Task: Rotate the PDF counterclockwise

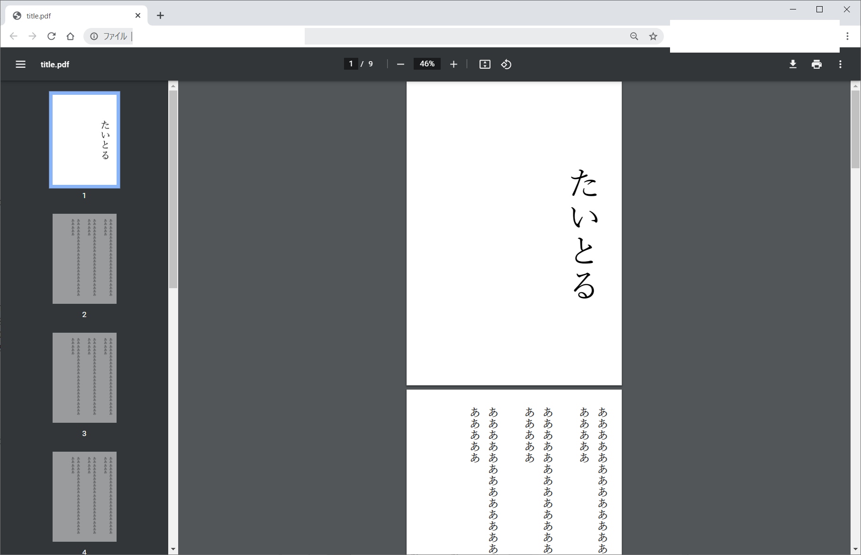Action: 506,64
